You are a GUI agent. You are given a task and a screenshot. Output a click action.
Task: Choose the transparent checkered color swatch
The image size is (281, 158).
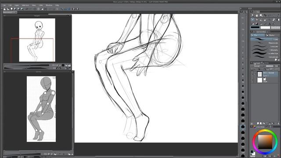(x=275, y=27)
